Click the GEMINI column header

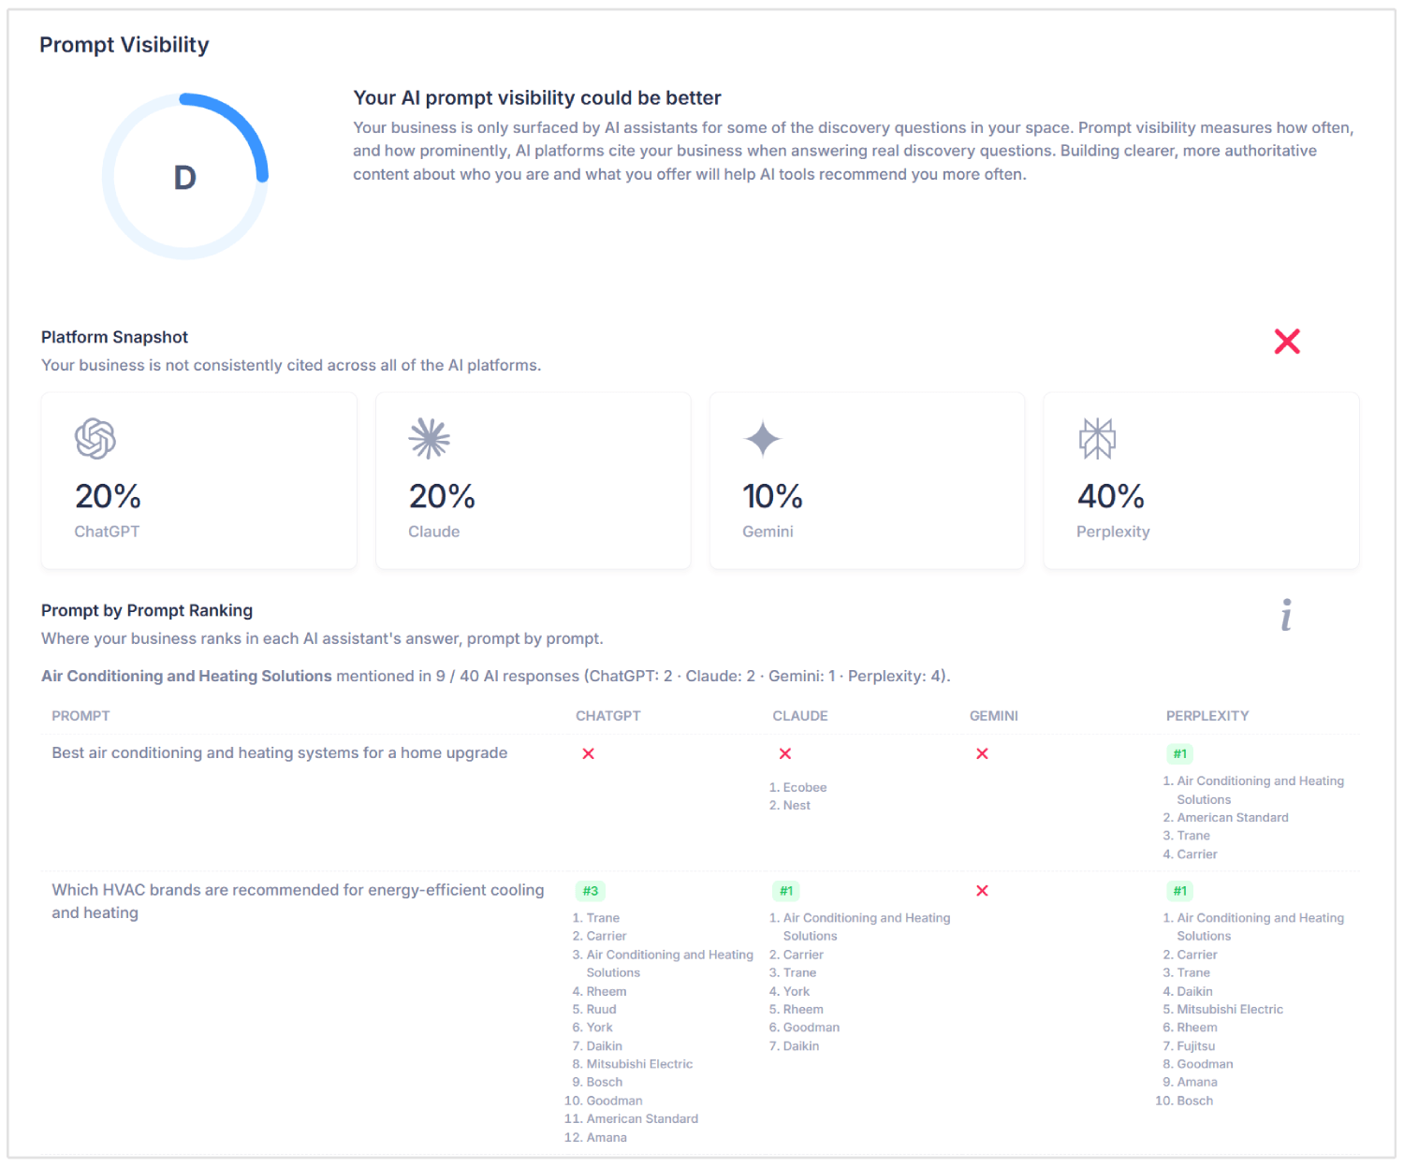coord(994,716)
